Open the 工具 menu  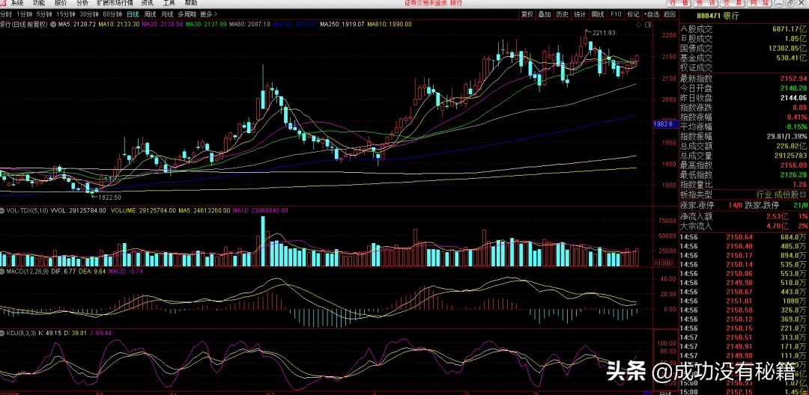[x=169, y=2]
